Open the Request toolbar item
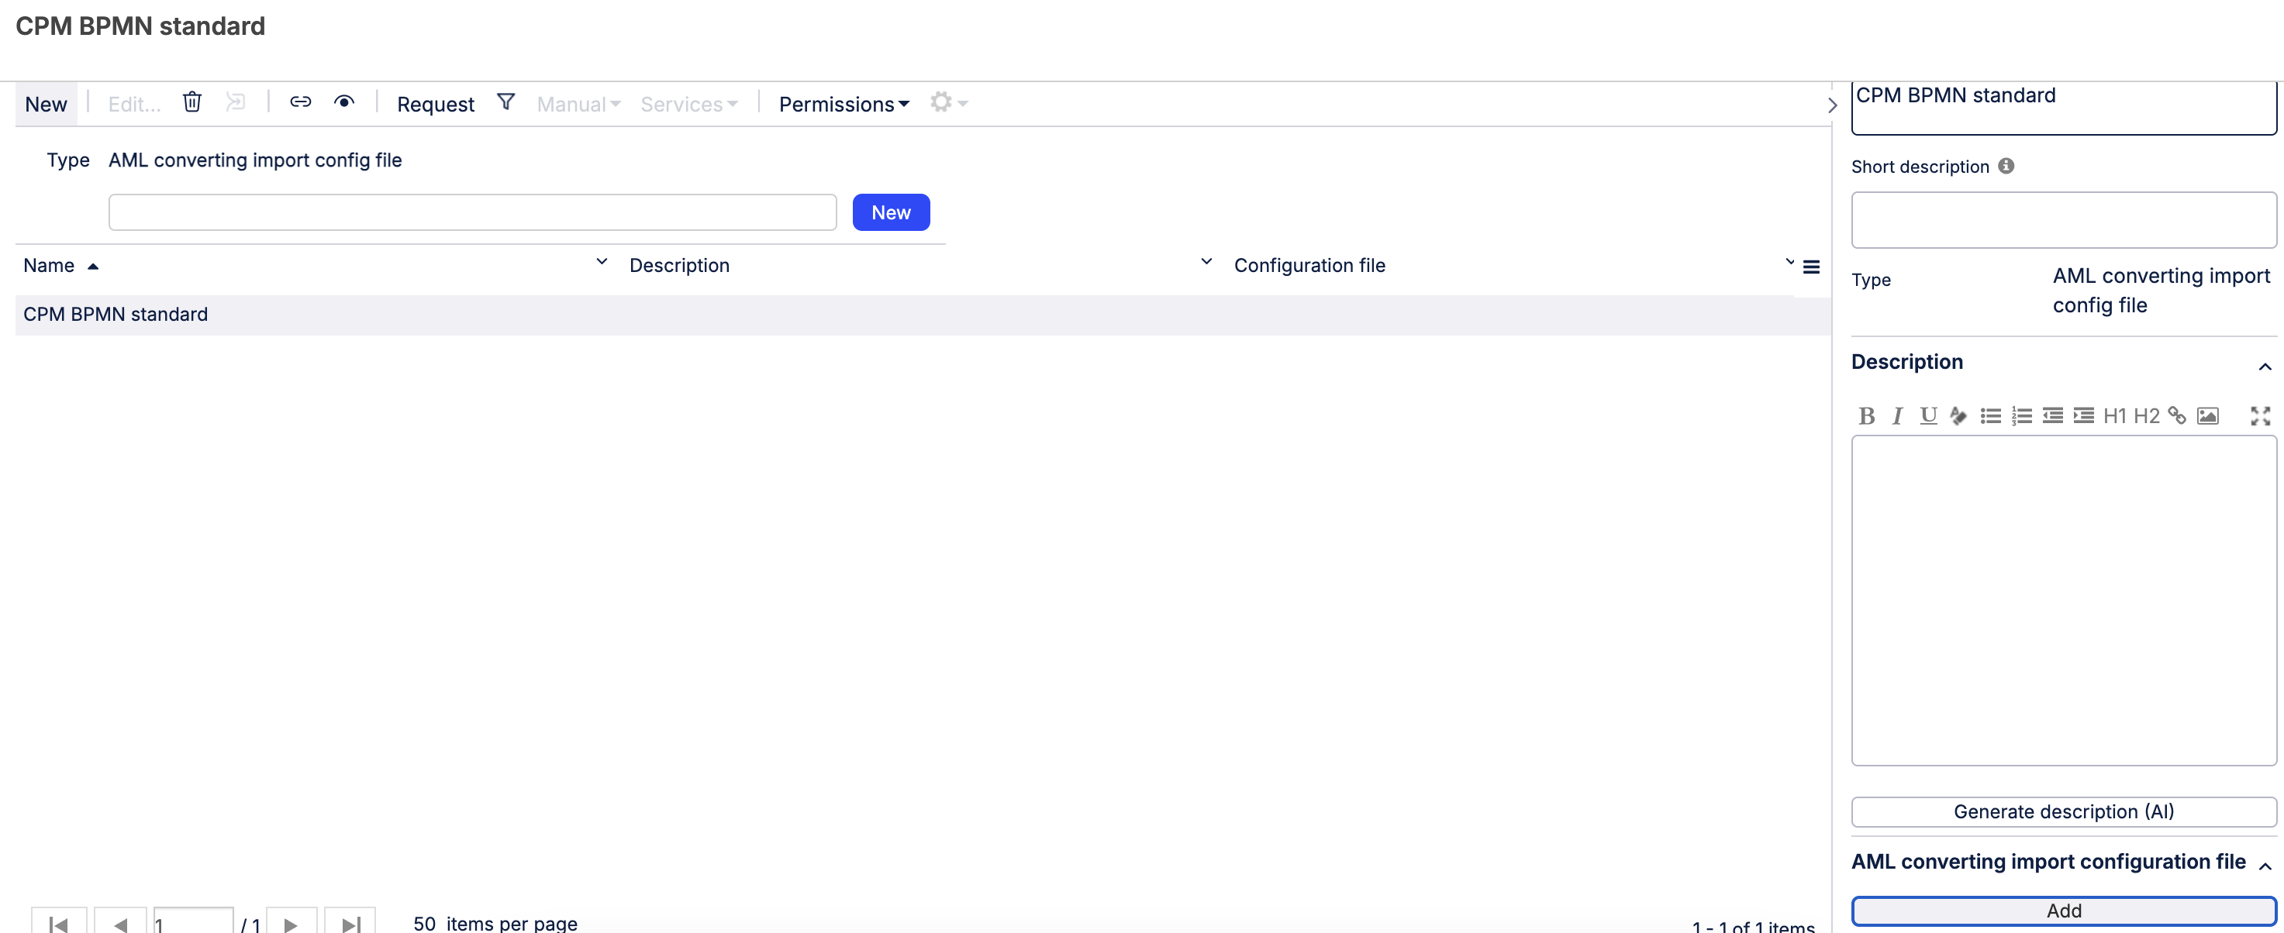 coord(436,104)
